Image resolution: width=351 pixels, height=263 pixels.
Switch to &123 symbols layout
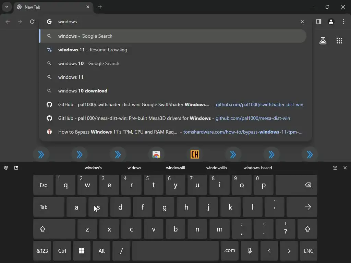point(42,251)
